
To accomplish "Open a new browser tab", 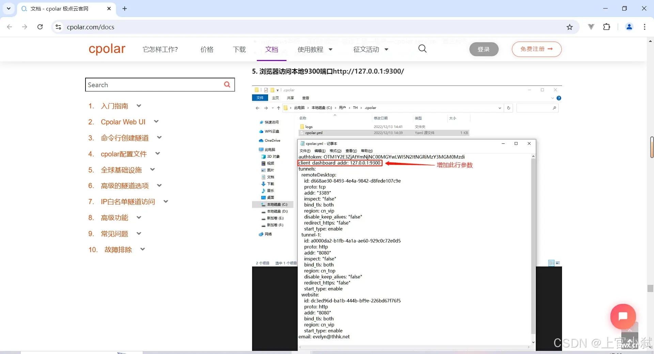I will click(x=125, y=9).
